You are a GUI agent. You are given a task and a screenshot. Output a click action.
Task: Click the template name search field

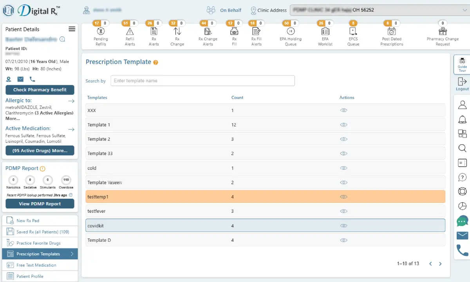[202, 81]
